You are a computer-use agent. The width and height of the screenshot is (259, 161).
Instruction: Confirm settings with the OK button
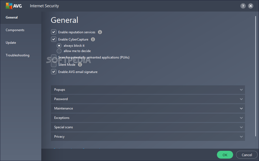coord(225,155)
